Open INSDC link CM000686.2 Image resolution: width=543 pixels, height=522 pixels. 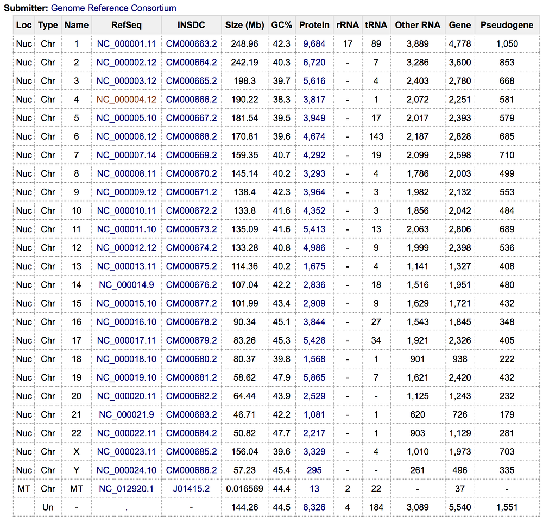click(x=192, y=471)
